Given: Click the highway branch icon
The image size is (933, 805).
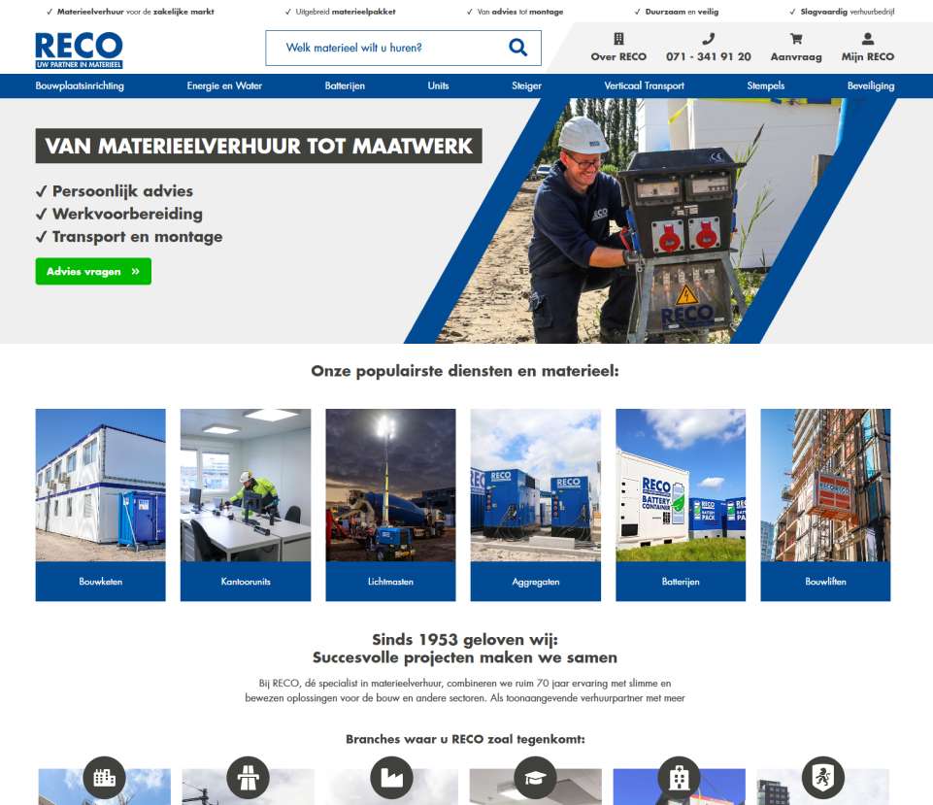Looking at the screenshot, I should click(249, 777).
